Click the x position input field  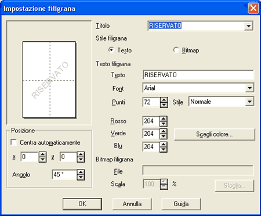coord(30,157)
